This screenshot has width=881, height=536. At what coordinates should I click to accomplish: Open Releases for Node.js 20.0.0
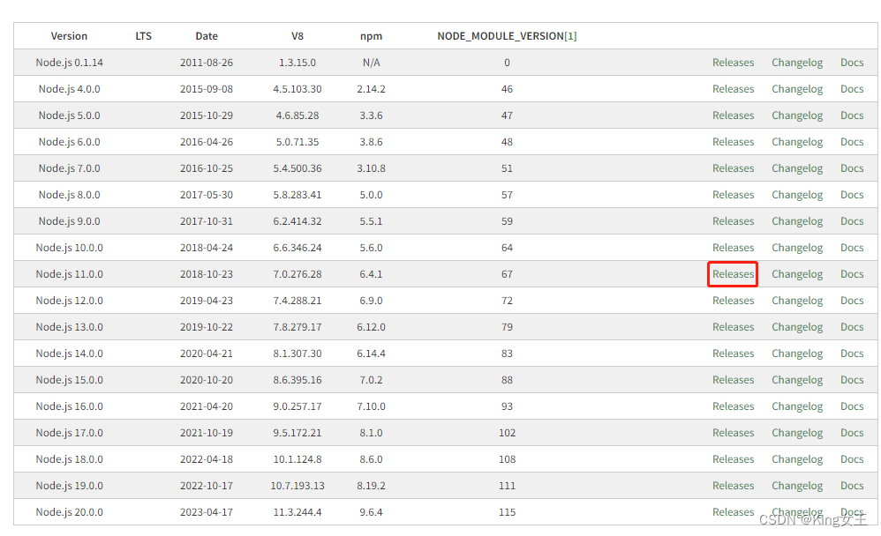(733, 511)
